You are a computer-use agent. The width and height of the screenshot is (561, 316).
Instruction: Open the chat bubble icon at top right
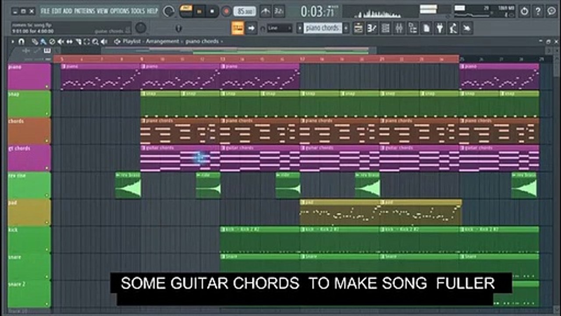coord(551,11)
